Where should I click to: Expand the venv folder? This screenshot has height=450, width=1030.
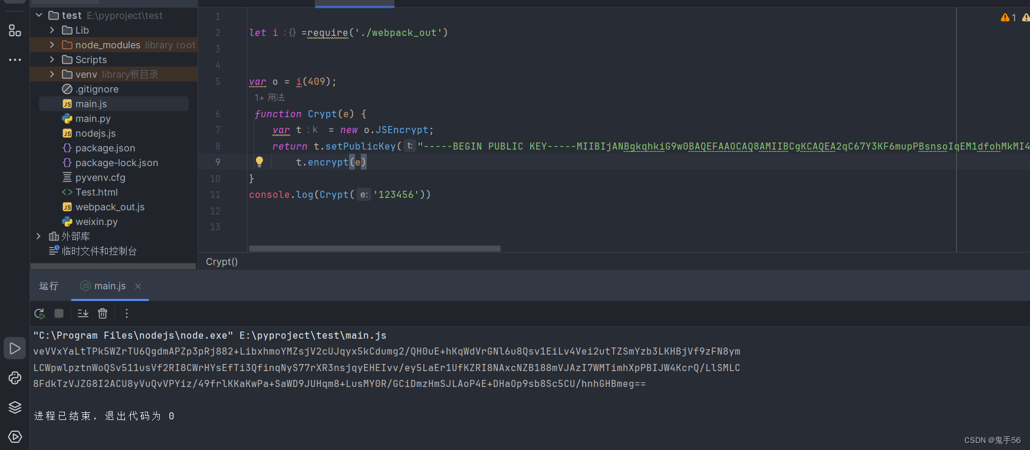(x=52, y=74)
